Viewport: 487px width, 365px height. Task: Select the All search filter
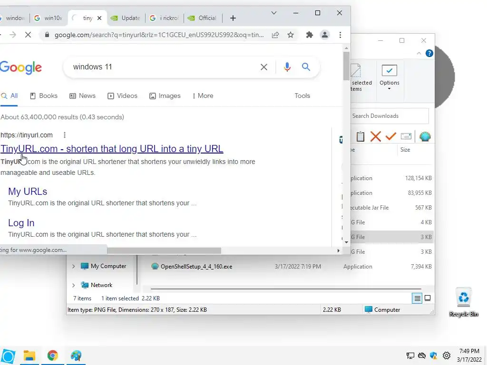(x=10, y=96)
